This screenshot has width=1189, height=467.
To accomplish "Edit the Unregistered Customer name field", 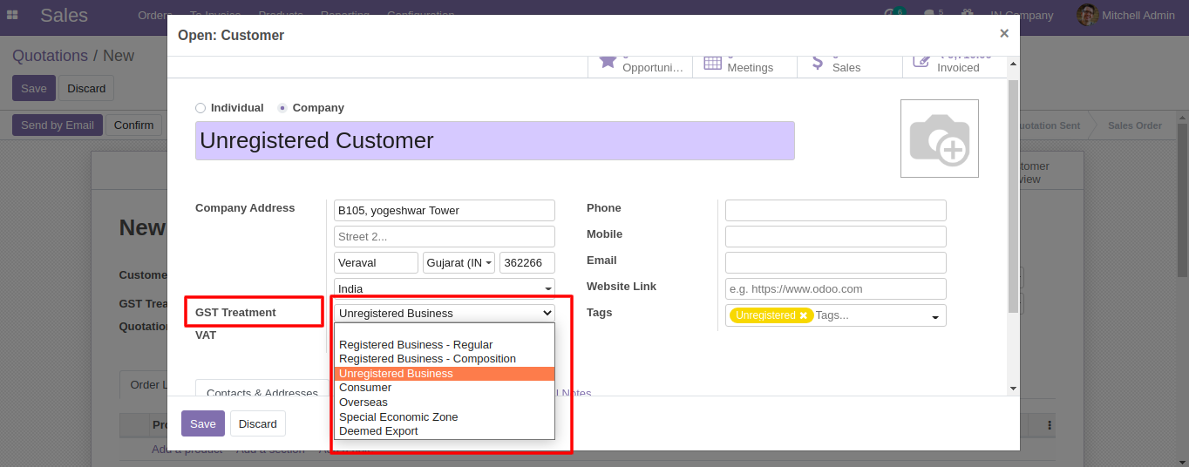I will 495,140.
